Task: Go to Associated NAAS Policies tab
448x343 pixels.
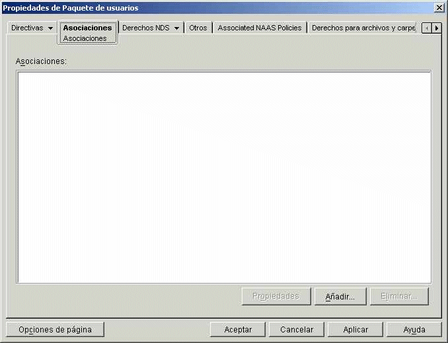Action: [259, 28]
